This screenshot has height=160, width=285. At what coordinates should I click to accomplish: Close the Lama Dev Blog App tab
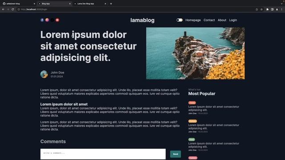[x=105, y=4]
